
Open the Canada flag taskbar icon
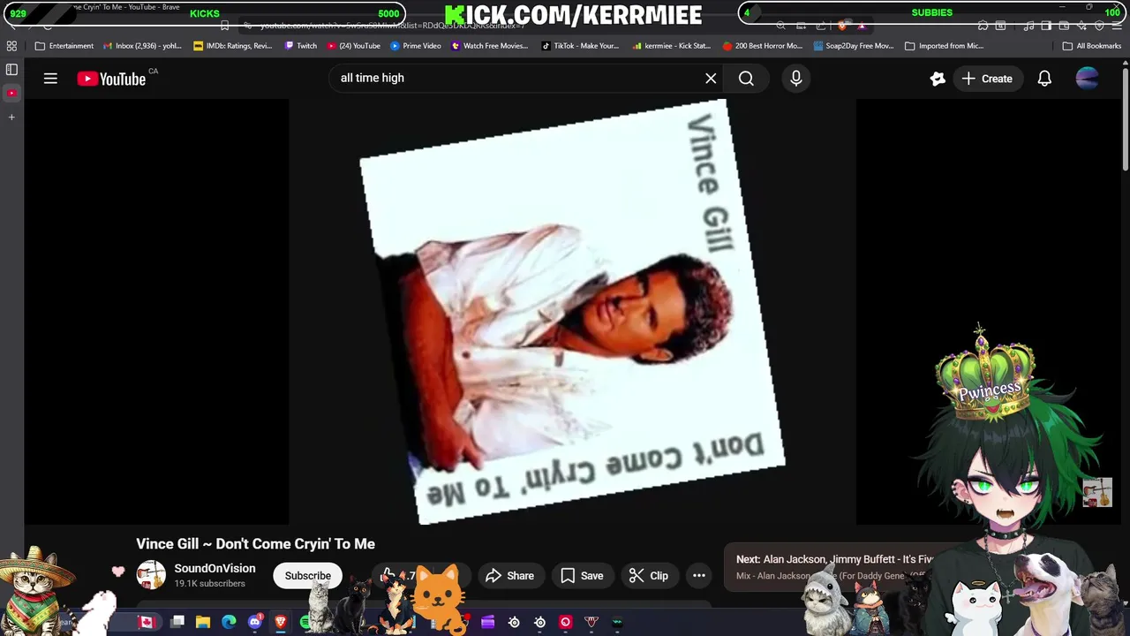pyautogui.click(x=147, y=622)
